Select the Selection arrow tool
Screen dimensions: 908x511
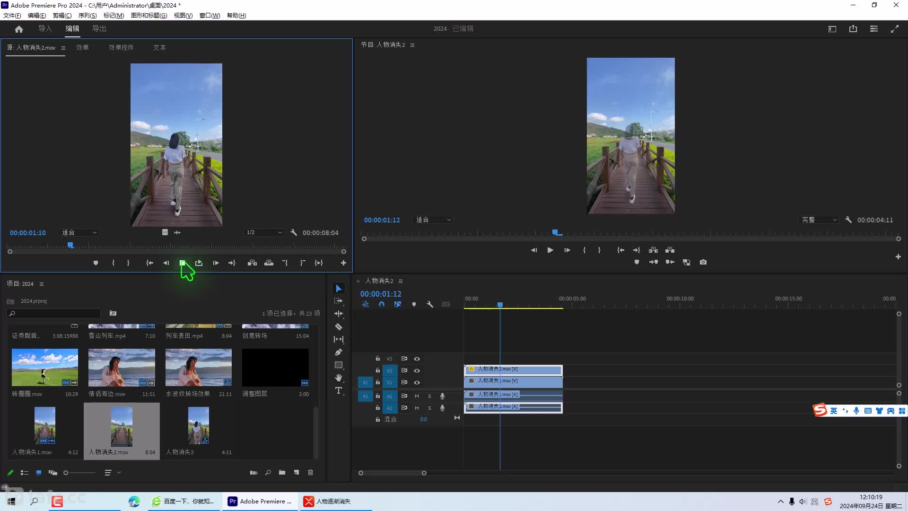[x=339, y=288]
